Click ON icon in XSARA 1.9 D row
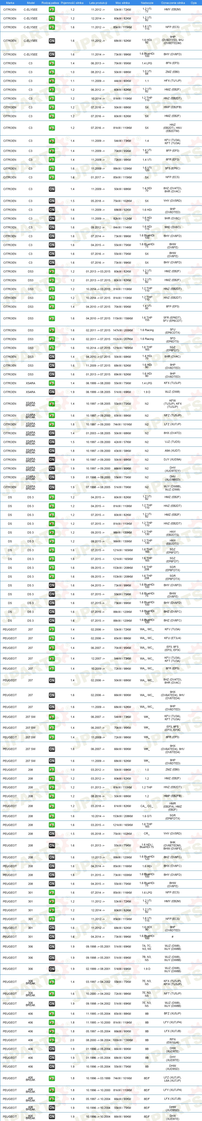Screen dimensions: 202x1121 (52, 392)
